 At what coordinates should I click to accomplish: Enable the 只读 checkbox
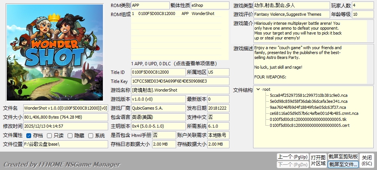pyautogui.click(x=49, y=135)
